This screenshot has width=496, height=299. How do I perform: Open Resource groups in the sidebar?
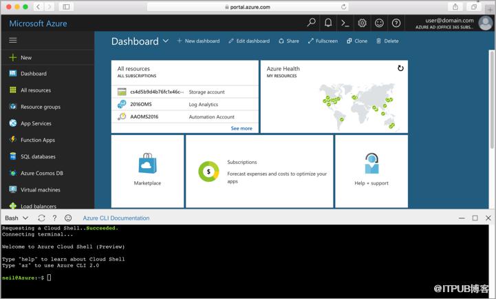coord(47,107)
